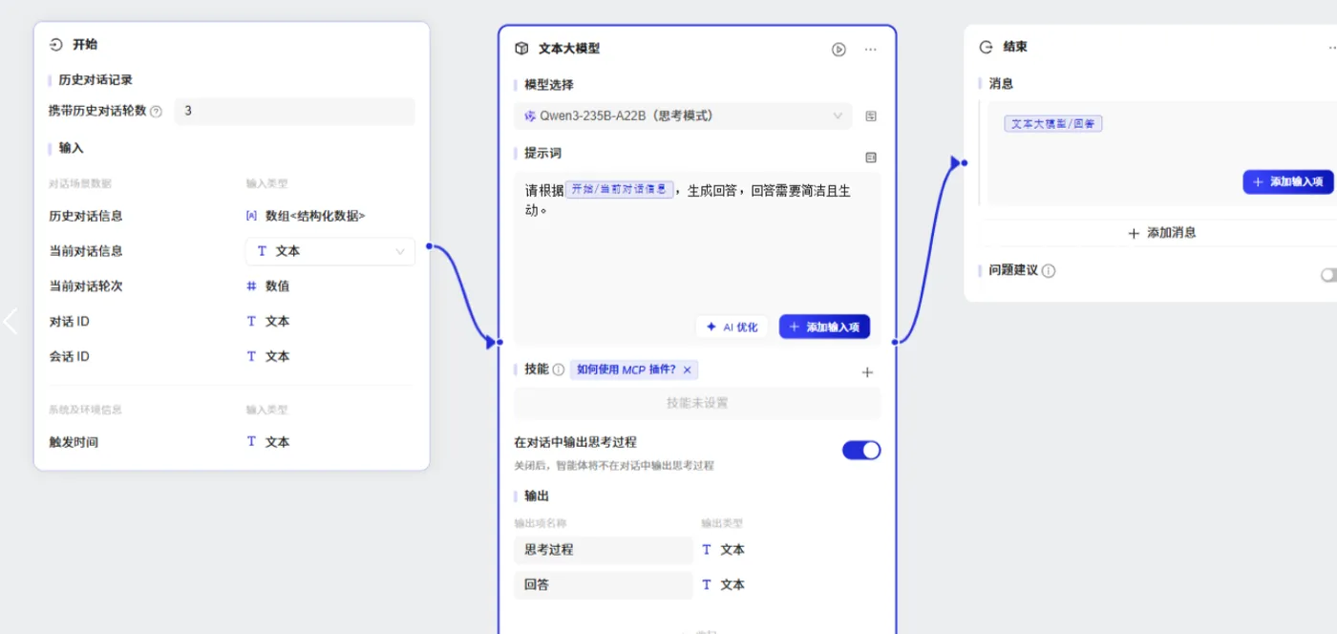Expand the prompt editor icon beside 提示词

pos(871,158)
